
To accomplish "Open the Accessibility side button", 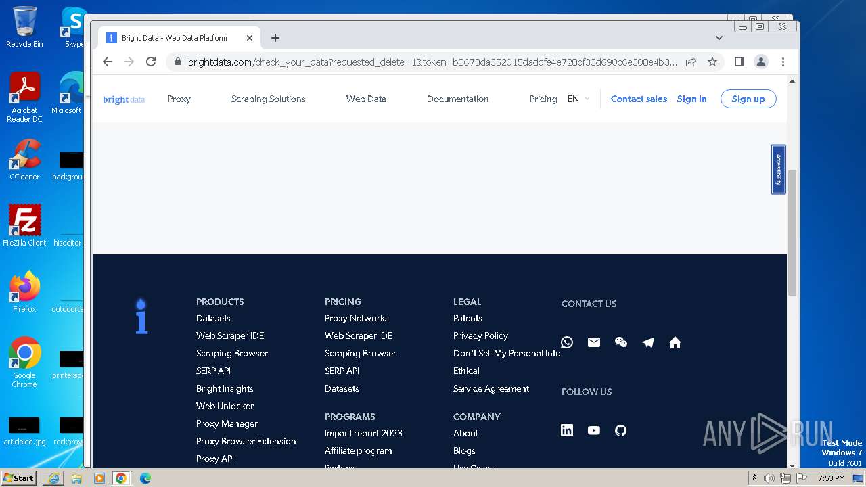I will (779, 170).
